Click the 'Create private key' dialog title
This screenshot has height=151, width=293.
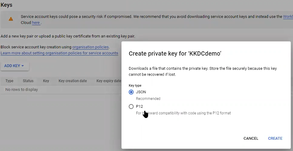pyautogui.click(x=175, y=53)
